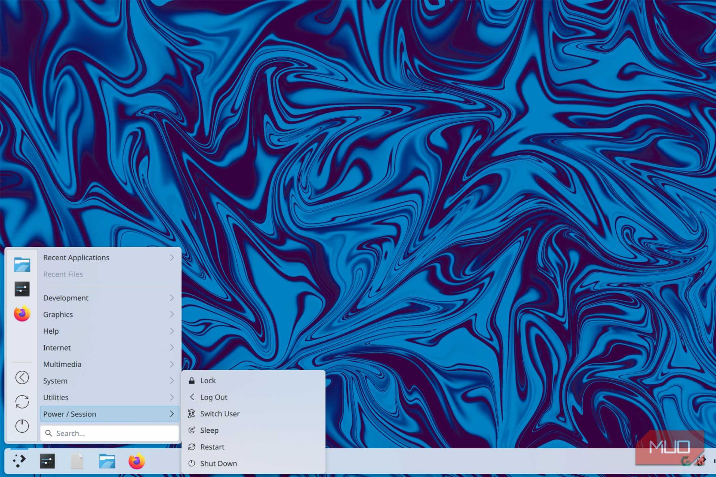Open System Settings icon in menu favorites
The image size is (716, 477).
tap(22, 289)
